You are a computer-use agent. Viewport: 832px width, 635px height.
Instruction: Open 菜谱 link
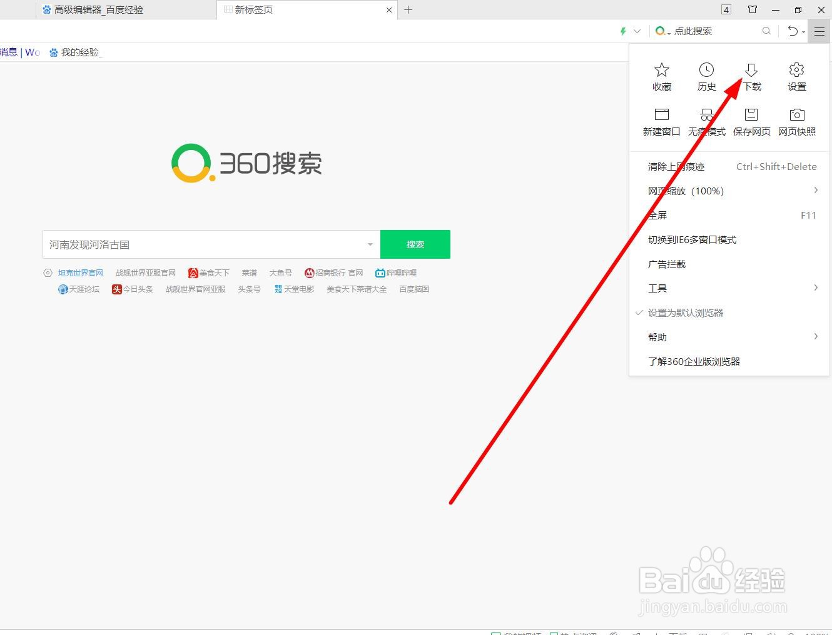tap(250, 273)
